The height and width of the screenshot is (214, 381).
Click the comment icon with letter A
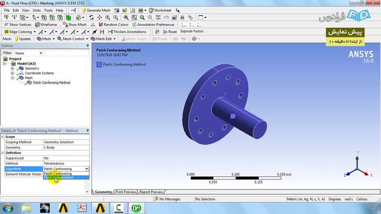(x=133, y=10)
